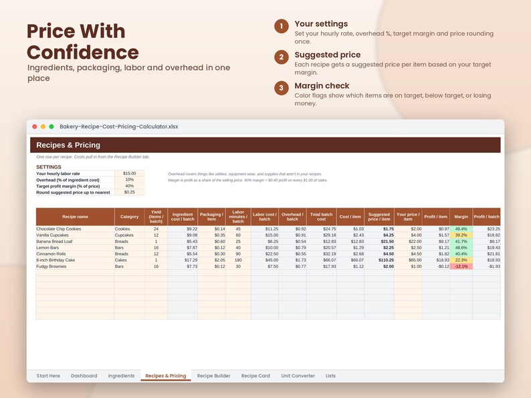Select the Fudgy Brownies recipe cell

(75, 266)
